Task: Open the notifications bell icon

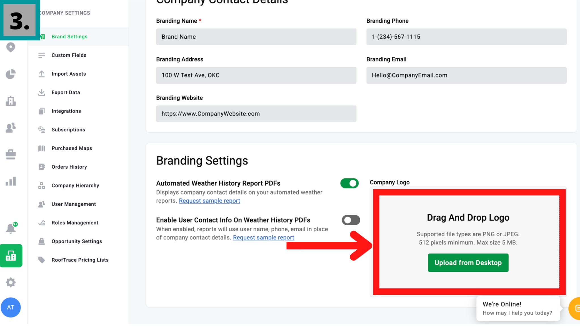Action: (11, 228)
